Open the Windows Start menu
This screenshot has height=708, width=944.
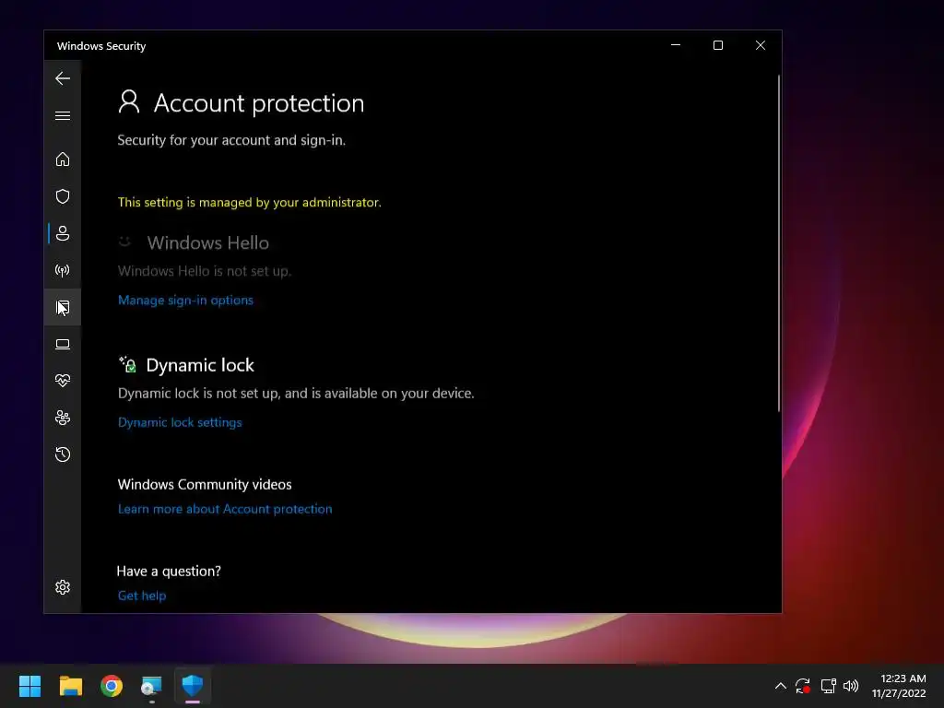[29, 686]
